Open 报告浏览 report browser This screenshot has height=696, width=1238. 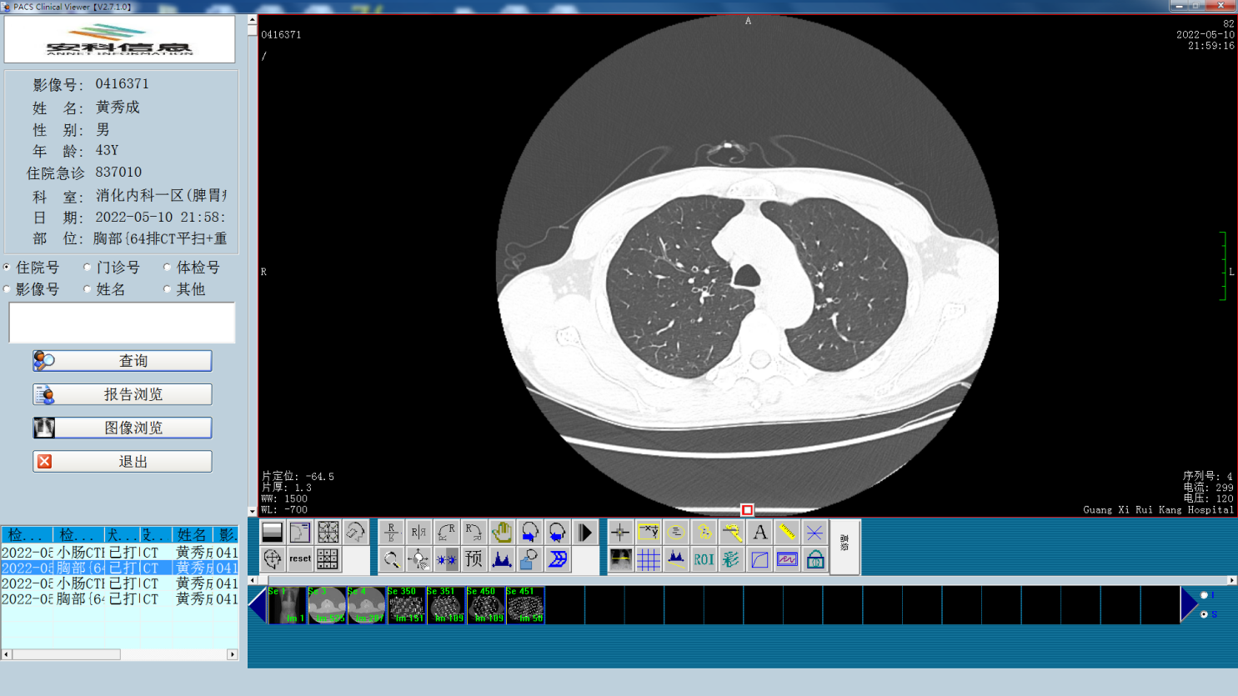tap(123, 394)
